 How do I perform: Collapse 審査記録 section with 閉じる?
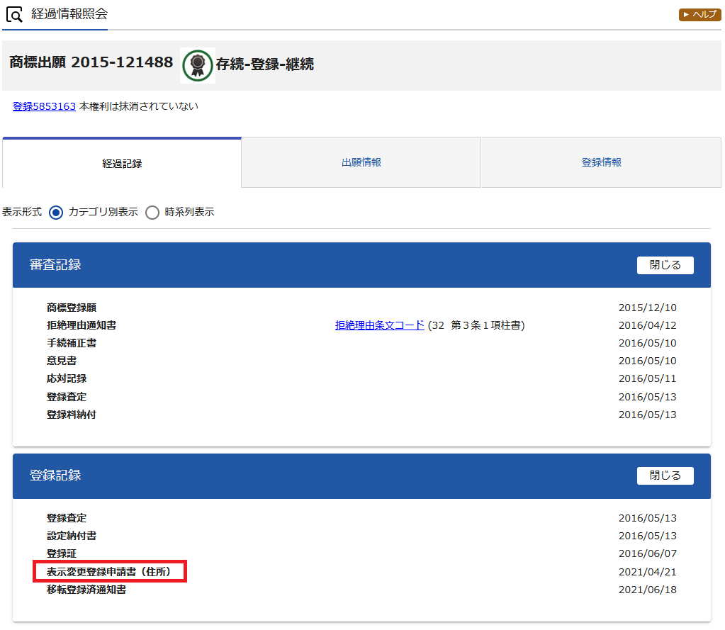click(665, 265)
